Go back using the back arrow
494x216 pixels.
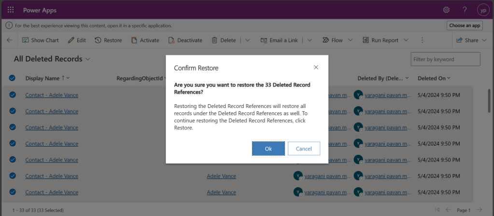pyautogui.click(x=10, y=40)
